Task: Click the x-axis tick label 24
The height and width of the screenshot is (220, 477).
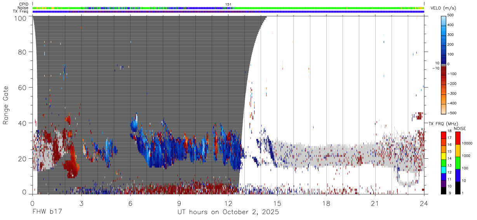Action: (424, 203)
